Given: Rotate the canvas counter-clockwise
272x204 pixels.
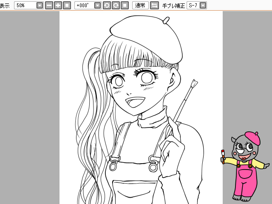Looking at the screenshot, I should coord(107,6).
